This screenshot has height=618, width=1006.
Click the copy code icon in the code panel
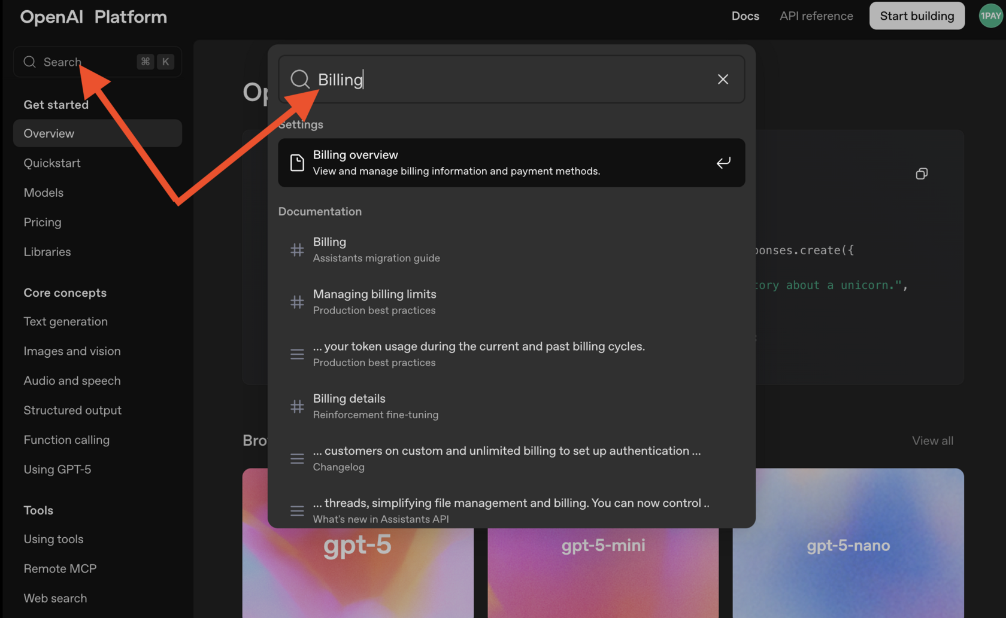[922, 173]
